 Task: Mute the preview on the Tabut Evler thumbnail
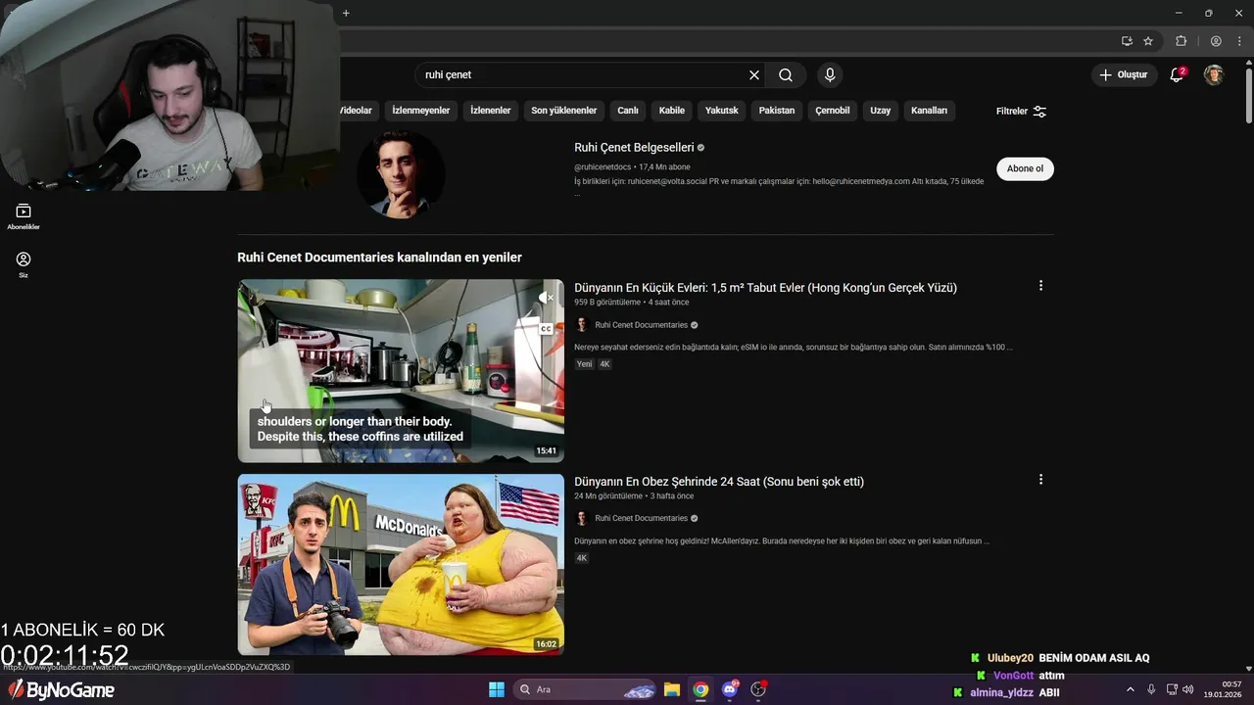click(546, 298)
